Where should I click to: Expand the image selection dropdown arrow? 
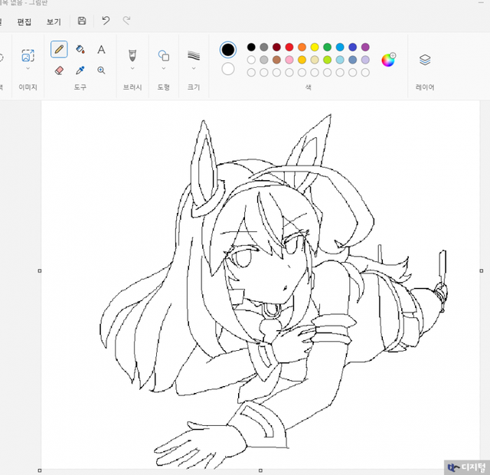click(x=28, y=68)
